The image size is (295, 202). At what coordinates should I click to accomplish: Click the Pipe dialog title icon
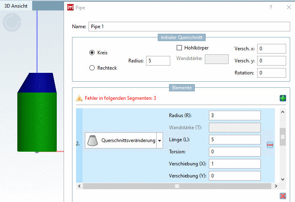(70, 7)
